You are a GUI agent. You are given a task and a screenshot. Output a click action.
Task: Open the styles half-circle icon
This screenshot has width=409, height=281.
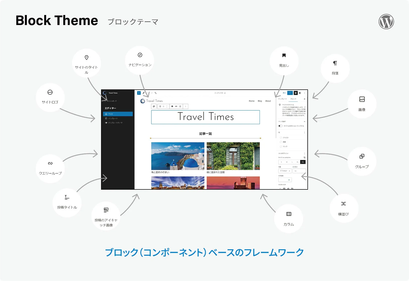[300, 93]
